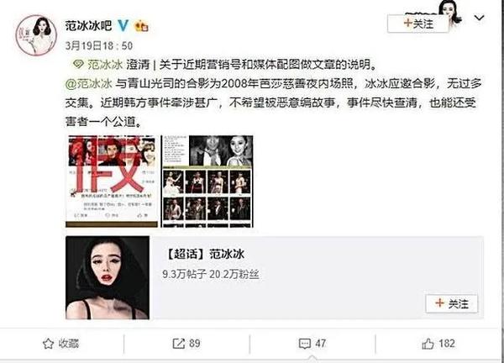
Task: Toggle the 收藏 star favorite
Action: tap(60, 344)
